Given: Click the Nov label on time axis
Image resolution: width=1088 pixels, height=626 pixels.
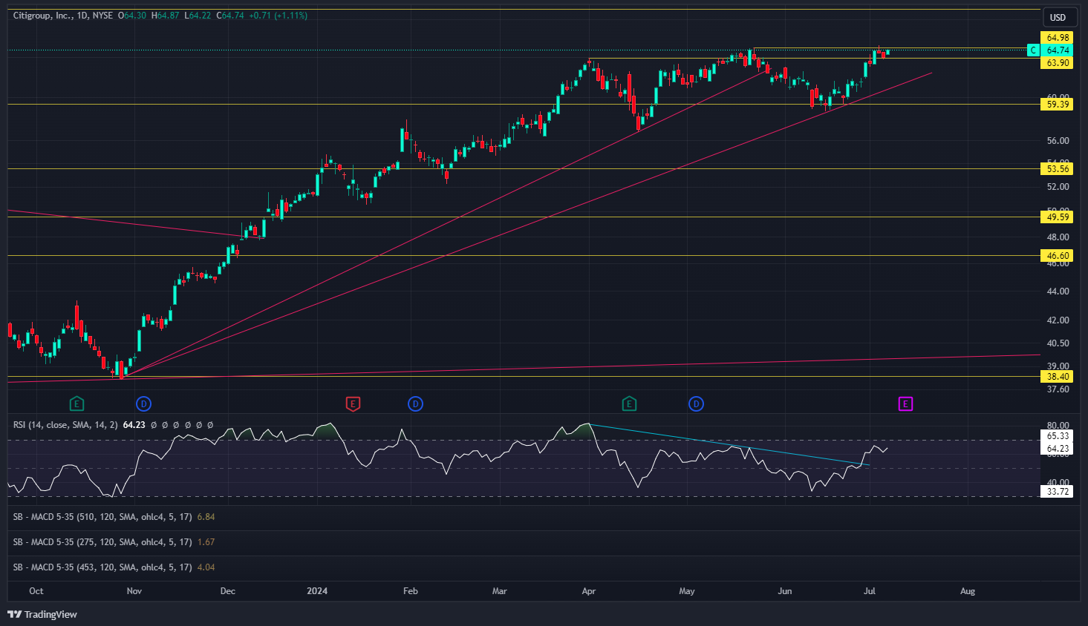Looking at the screenshot, I should coord(134,591).
